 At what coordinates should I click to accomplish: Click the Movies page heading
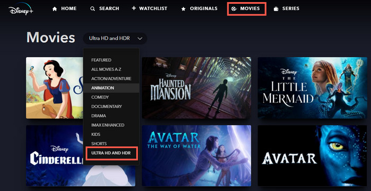pyautogui.click(x=51, y=38)
